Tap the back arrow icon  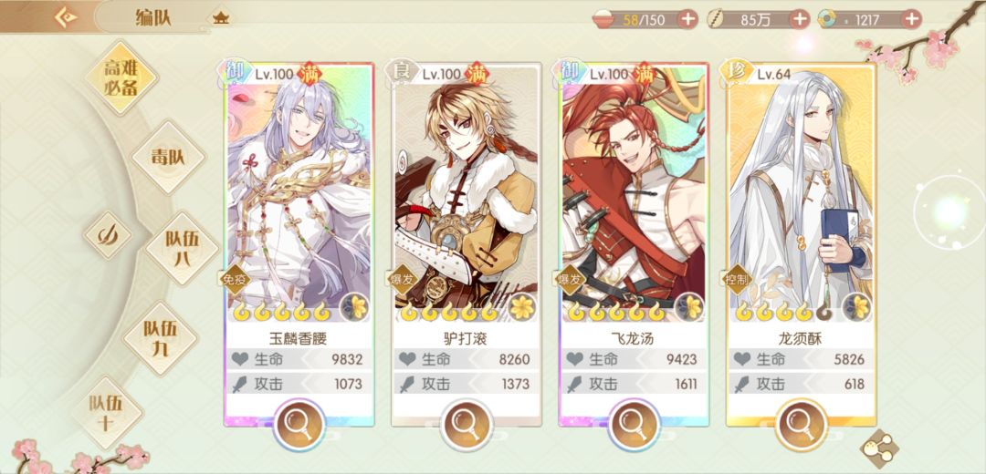[66, 17]
